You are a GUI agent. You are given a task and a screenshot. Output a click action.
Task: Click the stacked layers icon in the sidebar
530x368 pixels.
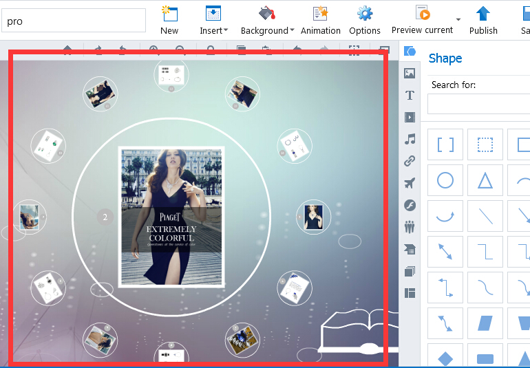(x=410, y=271)
